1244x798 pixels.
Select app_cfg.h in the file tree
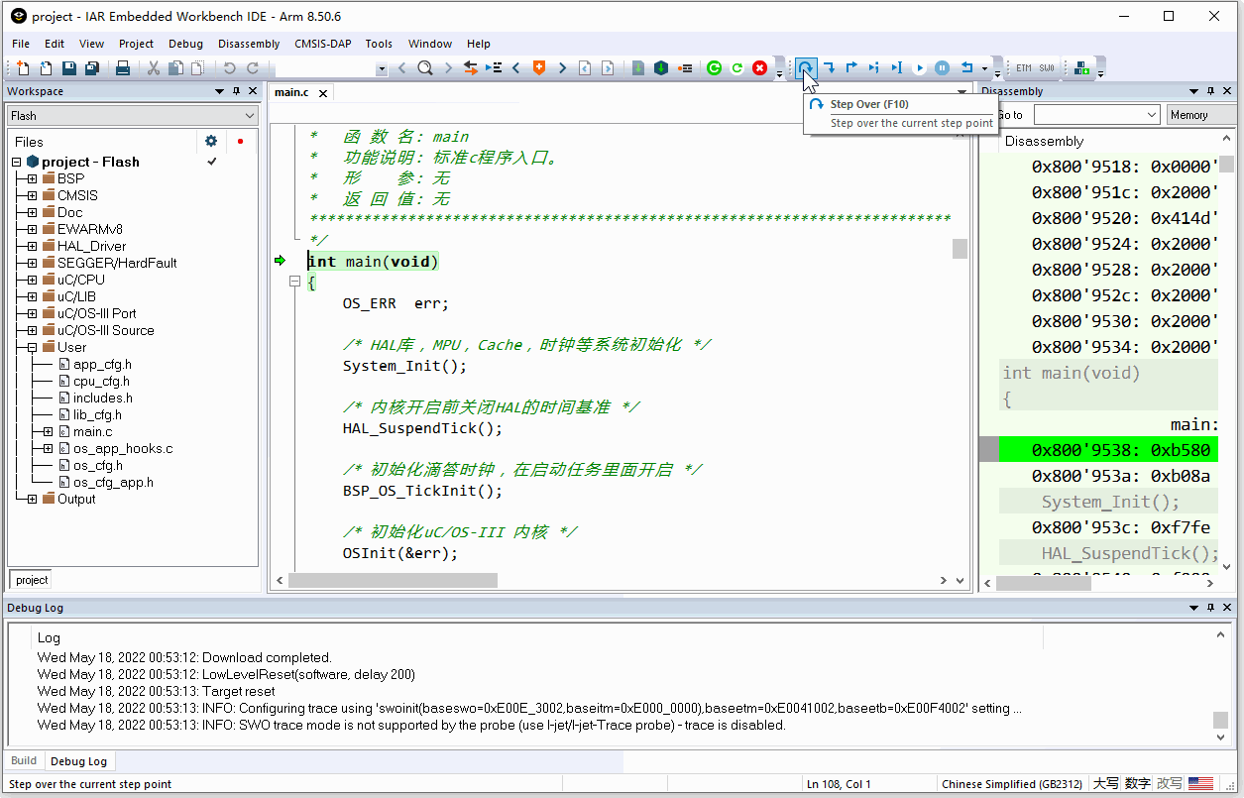(x=102, y=364)
